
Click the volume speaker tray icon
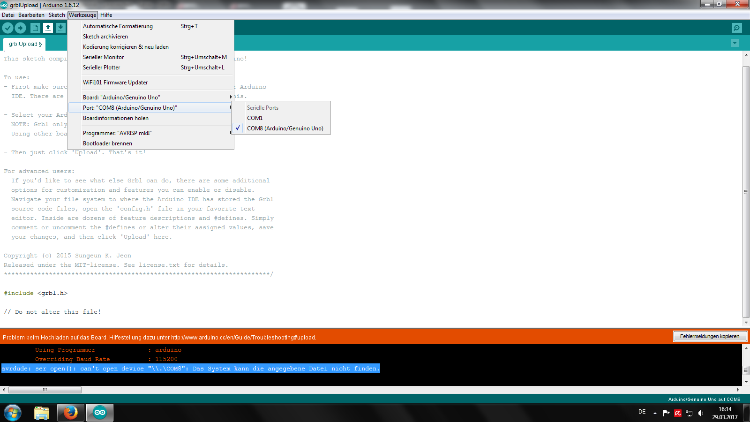coord(700,413)
